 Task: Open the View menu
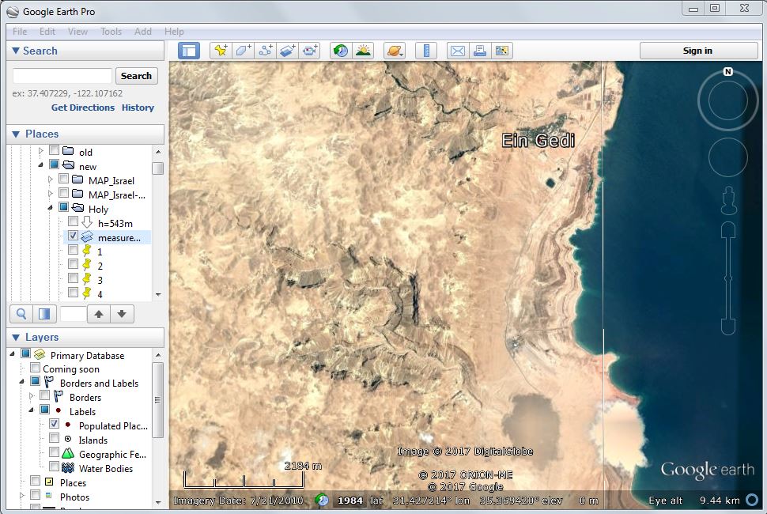[77, 32]
